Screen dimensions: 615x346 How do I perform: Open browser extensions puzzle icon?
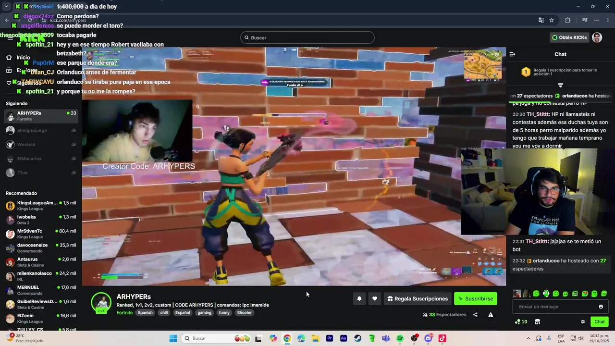point(567,20)
